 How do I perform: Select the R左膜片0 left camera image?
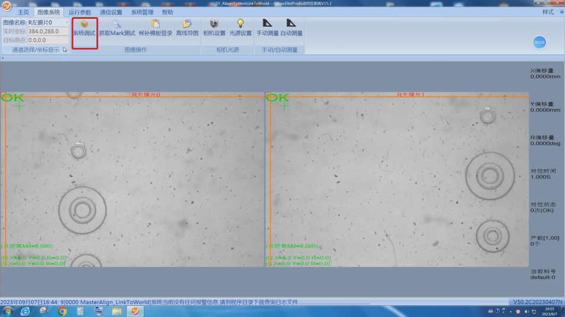(133, 180)
